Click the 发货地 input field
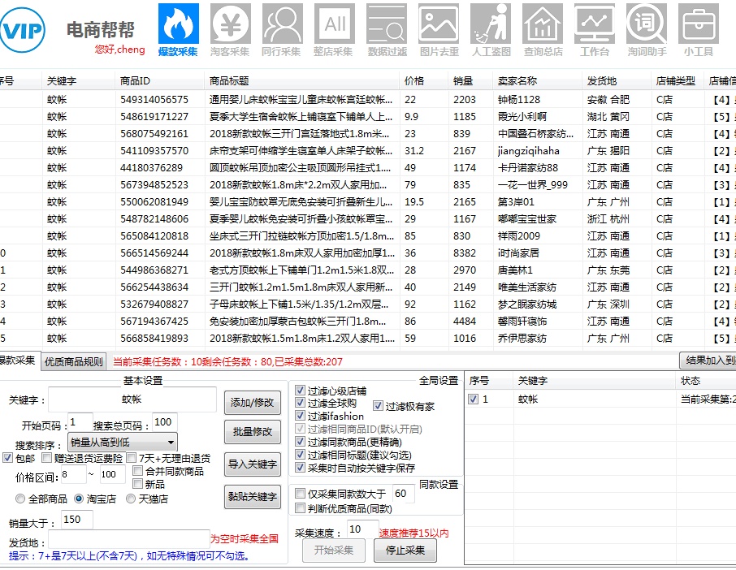The width and height of the screenshot is (736, 570). (x=128, y=539)
